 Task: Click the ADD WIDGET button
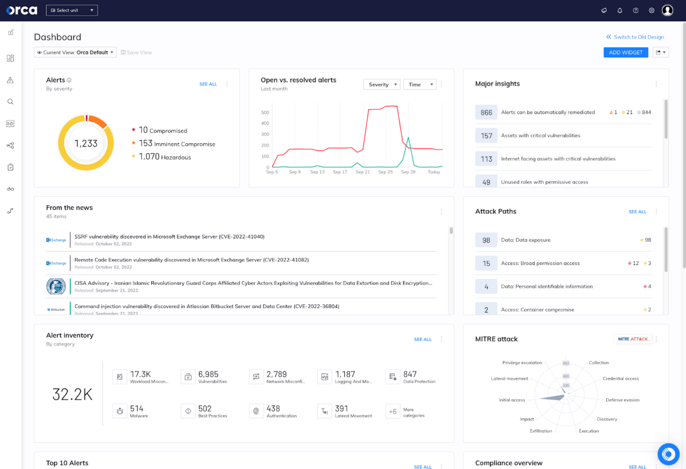(625, 53)
